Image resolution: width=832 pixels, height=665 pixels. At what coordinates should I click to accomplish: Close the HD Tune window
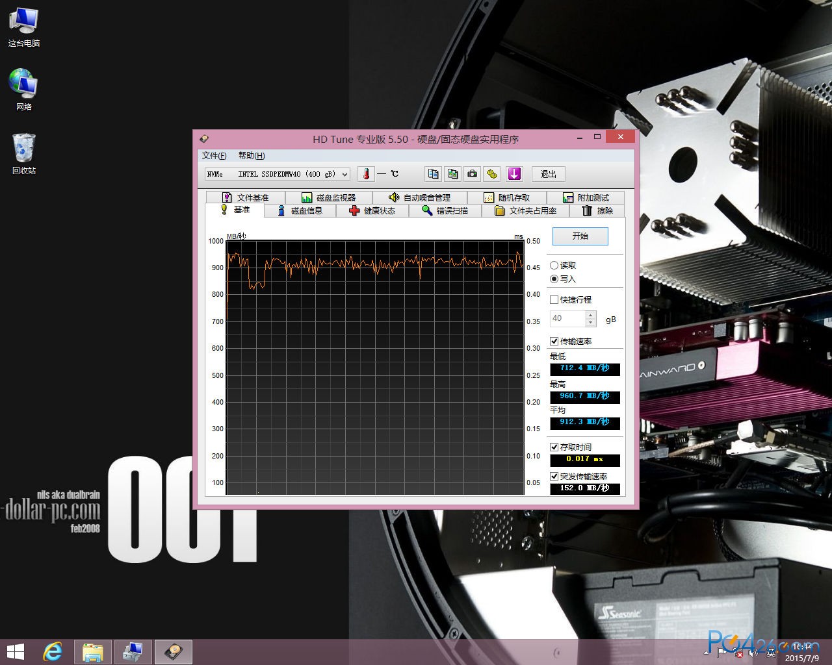tap(621, 137)
